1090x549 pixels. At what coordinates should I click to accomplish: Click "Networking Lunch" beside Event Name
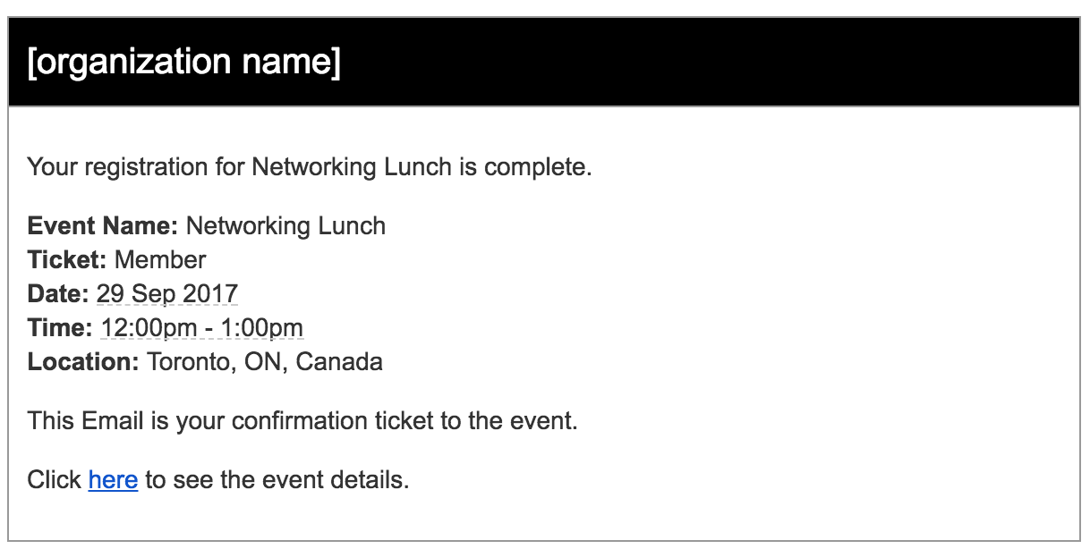click(285, 225)
